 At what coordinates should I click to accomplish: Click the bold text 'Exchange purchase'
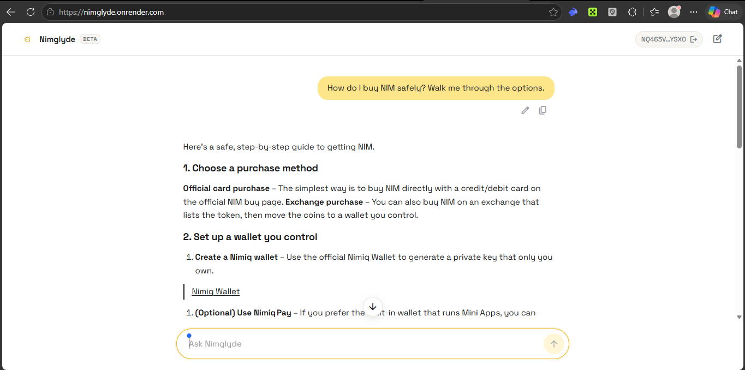click(325, 202)
